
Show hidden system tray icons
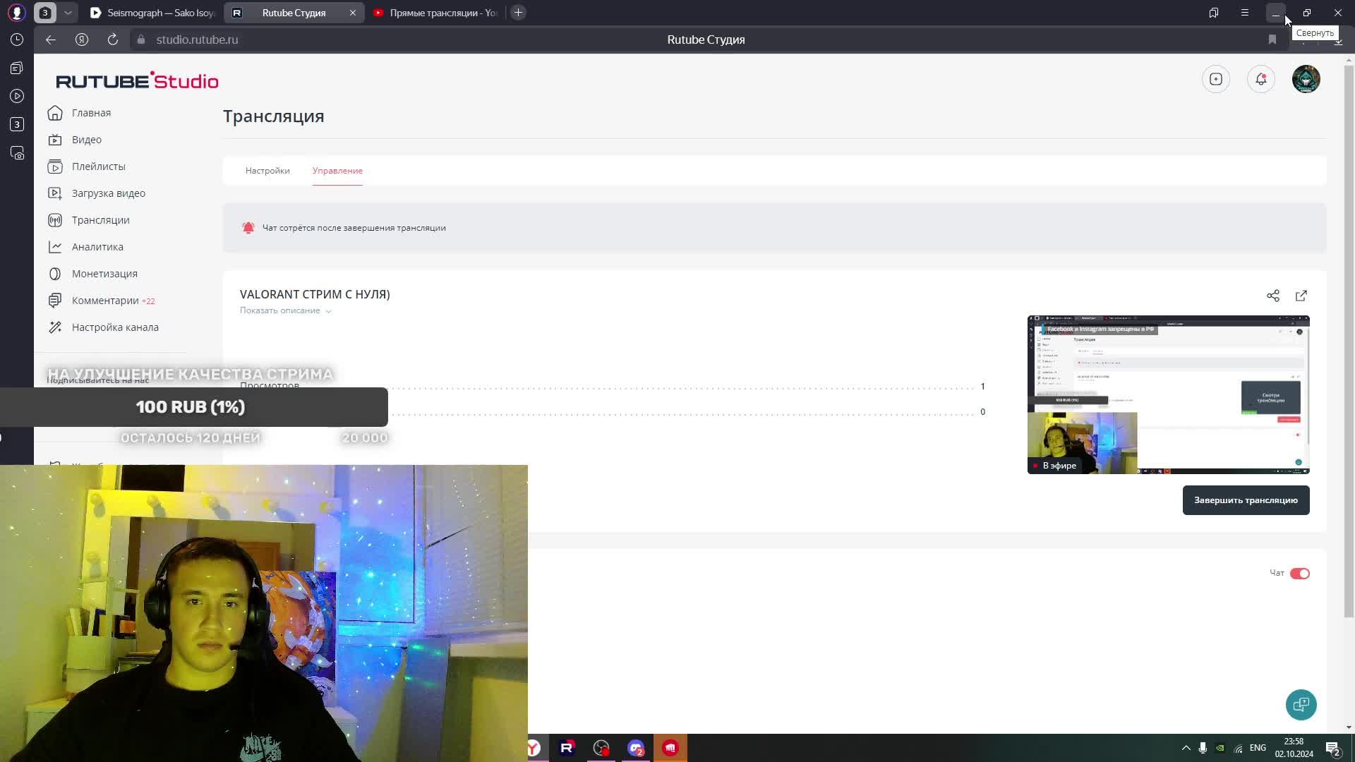1186,748
